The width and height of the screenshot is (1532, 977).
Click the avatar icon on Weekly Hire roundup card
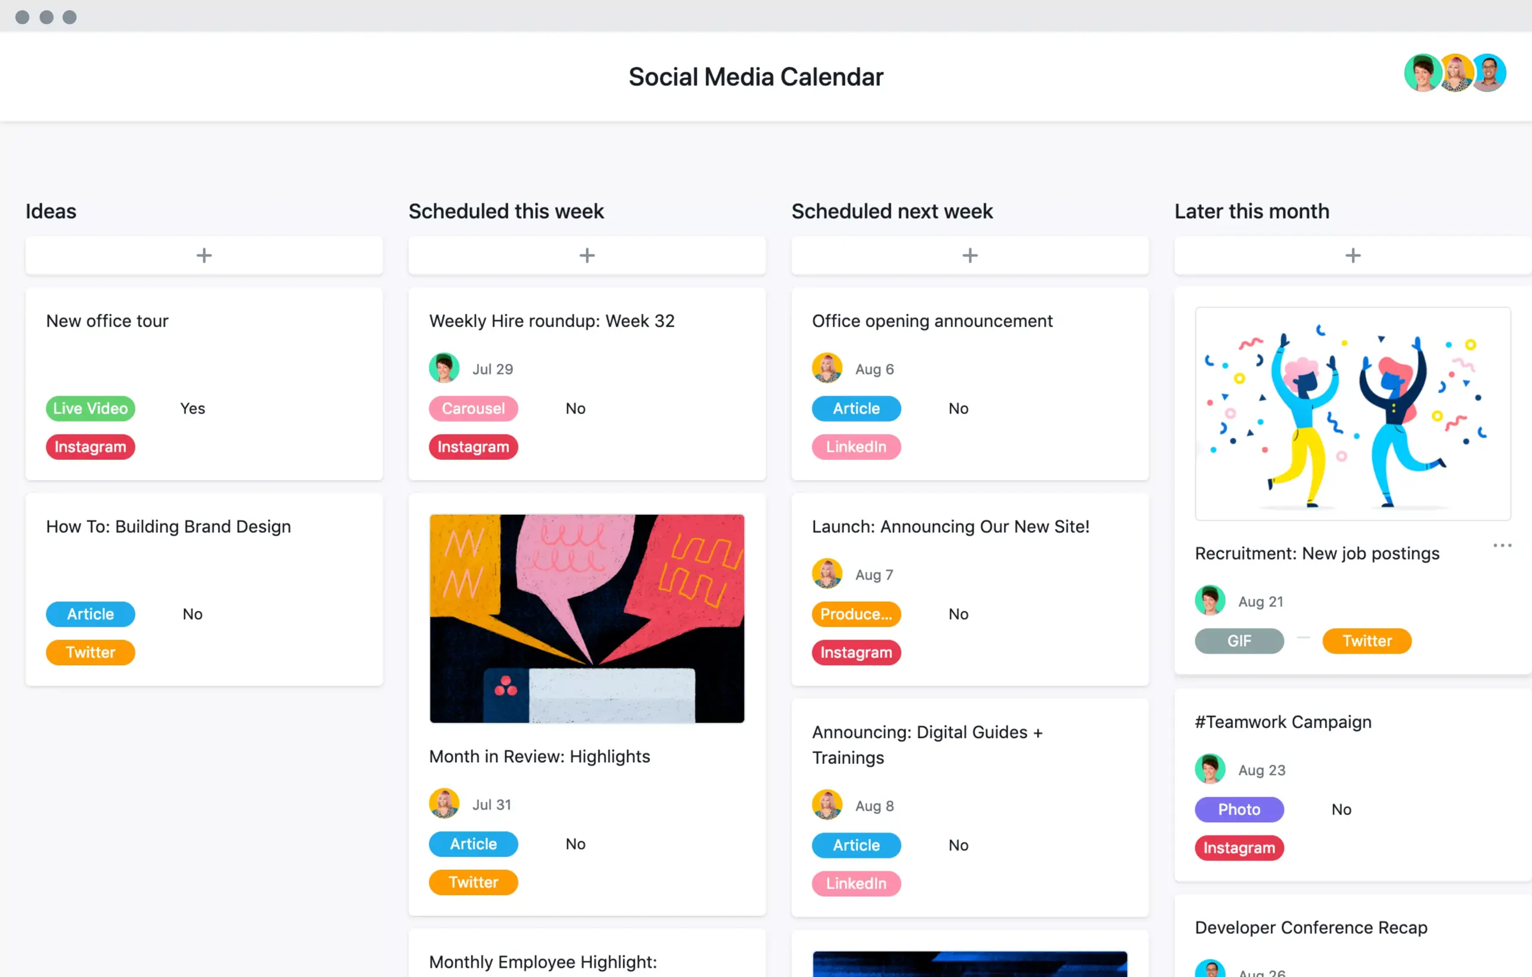(x=443, y=368)
